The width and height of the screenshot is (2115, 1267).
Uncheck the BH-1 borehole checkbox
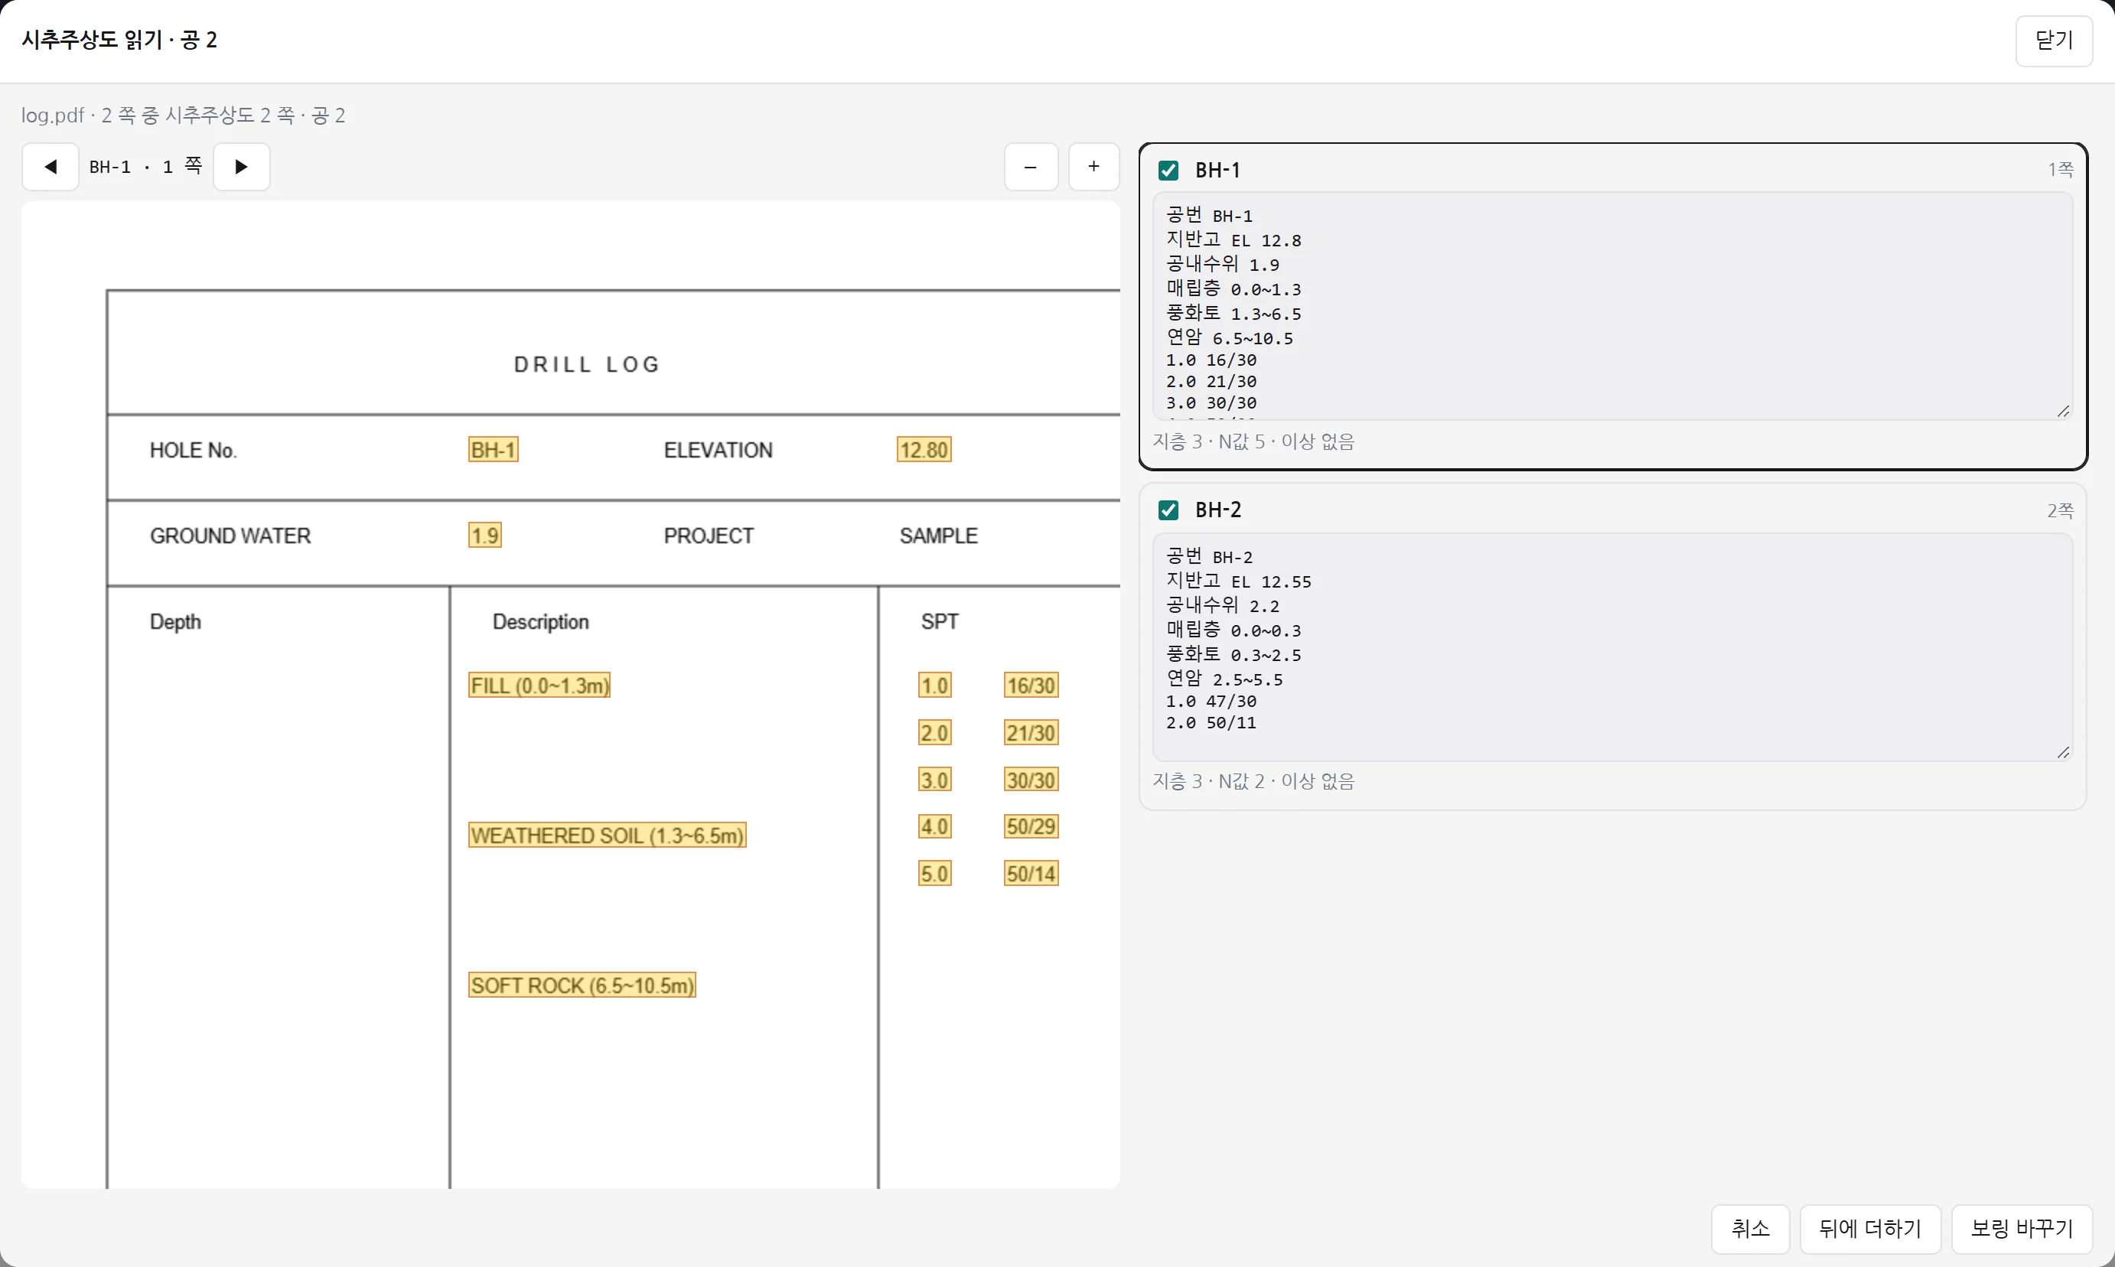click(x=1168, y=171)
